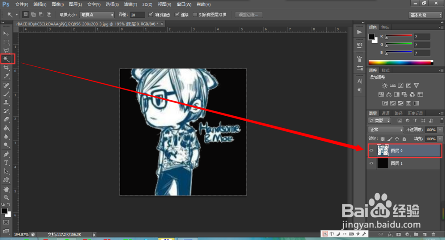Toggle 连续 contiguous checkbox

(x=177, y=15)
